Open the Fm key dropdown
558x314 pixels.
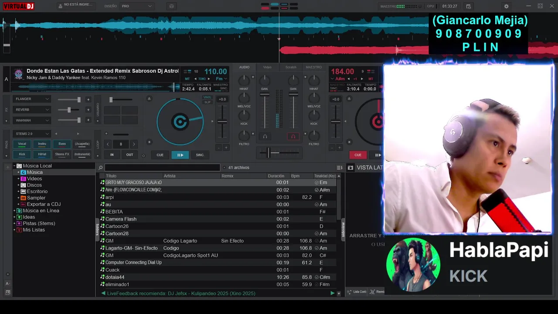[x=222, y=79]
